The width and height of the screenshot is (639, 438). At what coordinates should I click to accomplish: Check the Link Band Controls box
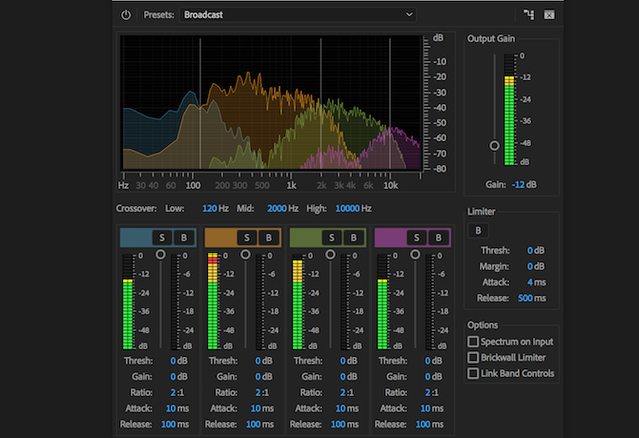tap(473, 373)
